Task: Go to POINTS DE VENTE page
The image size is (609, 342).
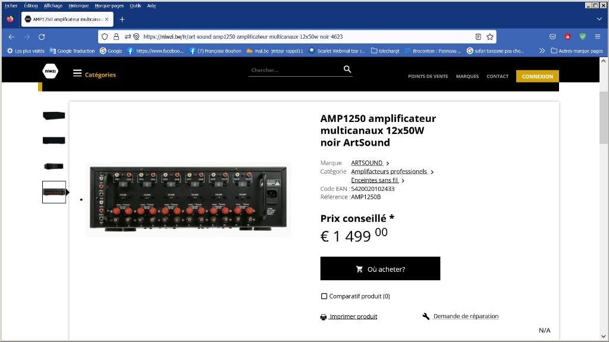Action: [428, 76]
